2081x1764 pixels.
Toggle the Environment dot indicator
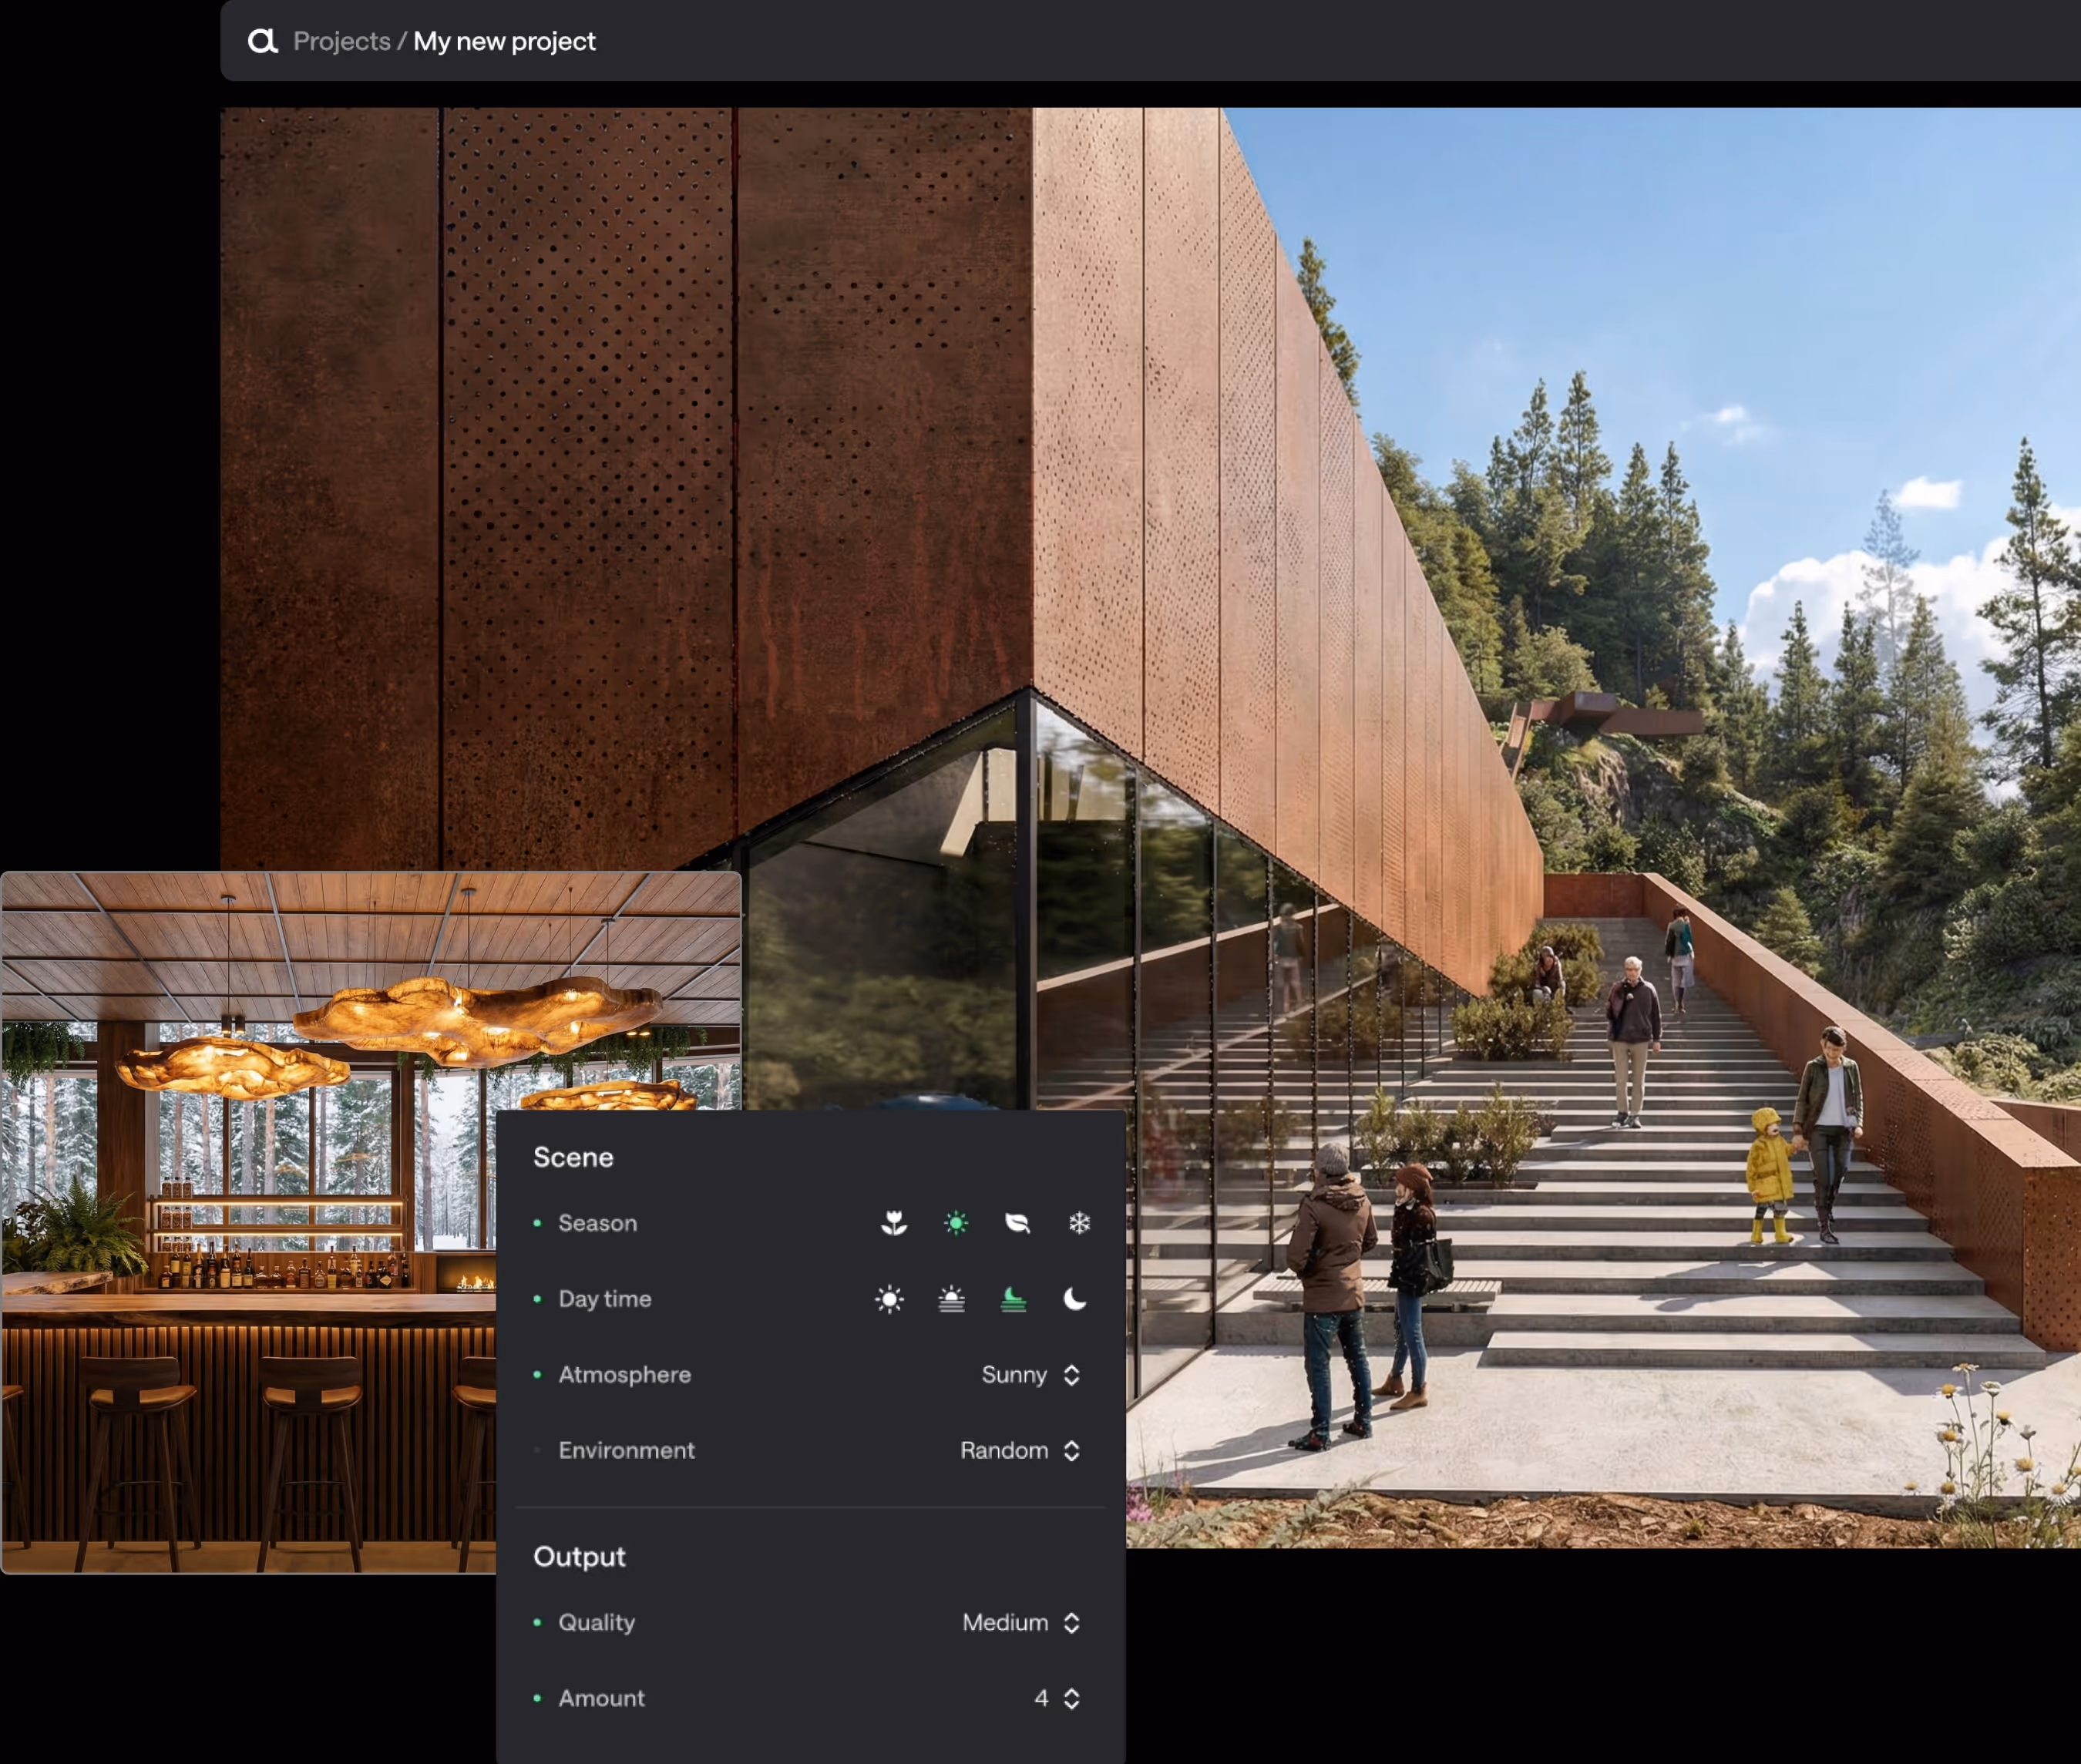(x=538, y=1450)
